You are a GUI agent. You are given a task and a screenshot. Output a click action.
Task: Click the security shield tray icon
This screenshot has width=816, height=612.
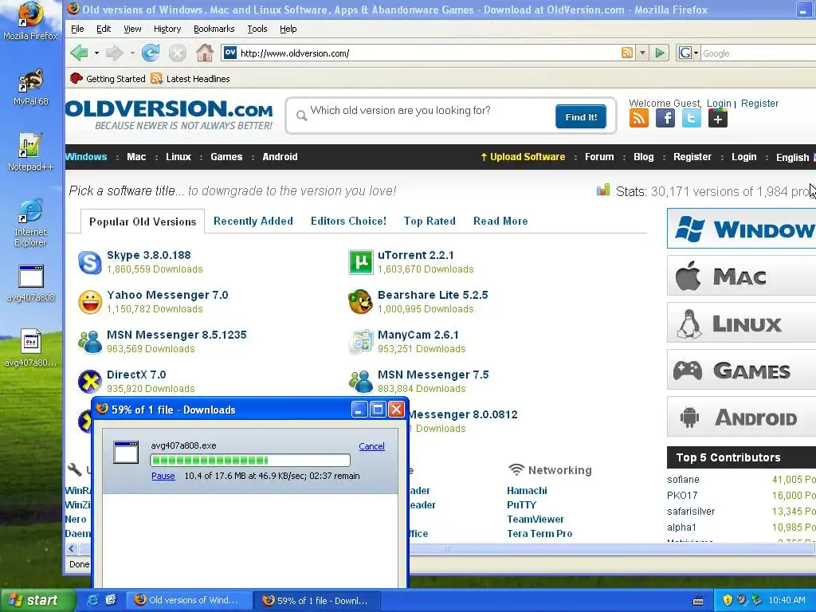click(x=728, y=600)
